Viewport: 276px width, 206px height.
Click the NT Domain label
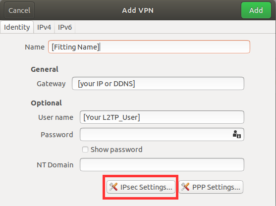tap(55, 165)
